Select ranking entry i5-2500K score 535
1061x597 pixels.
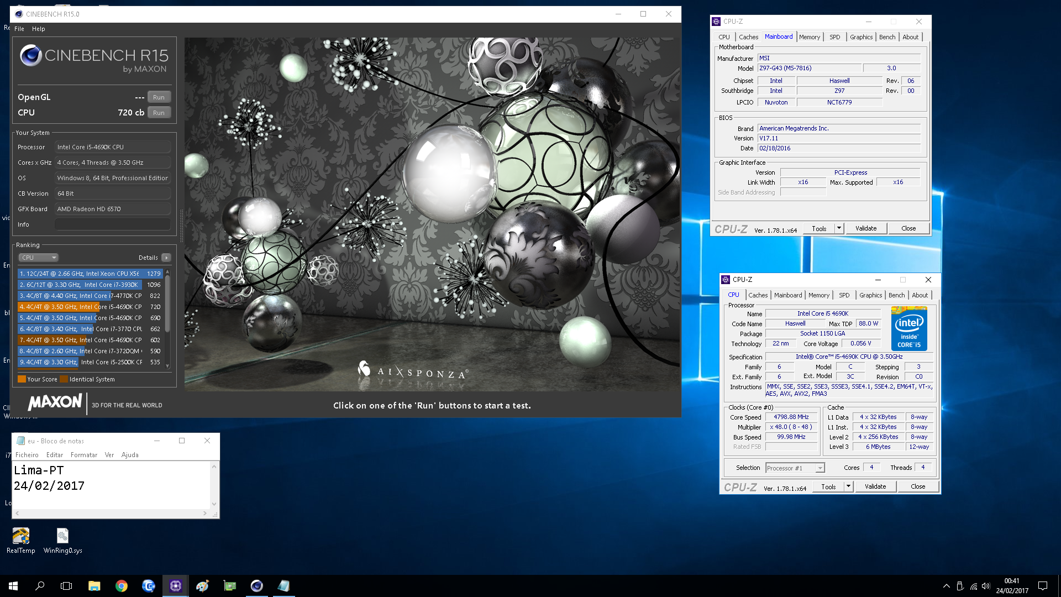tap(90, 362)
